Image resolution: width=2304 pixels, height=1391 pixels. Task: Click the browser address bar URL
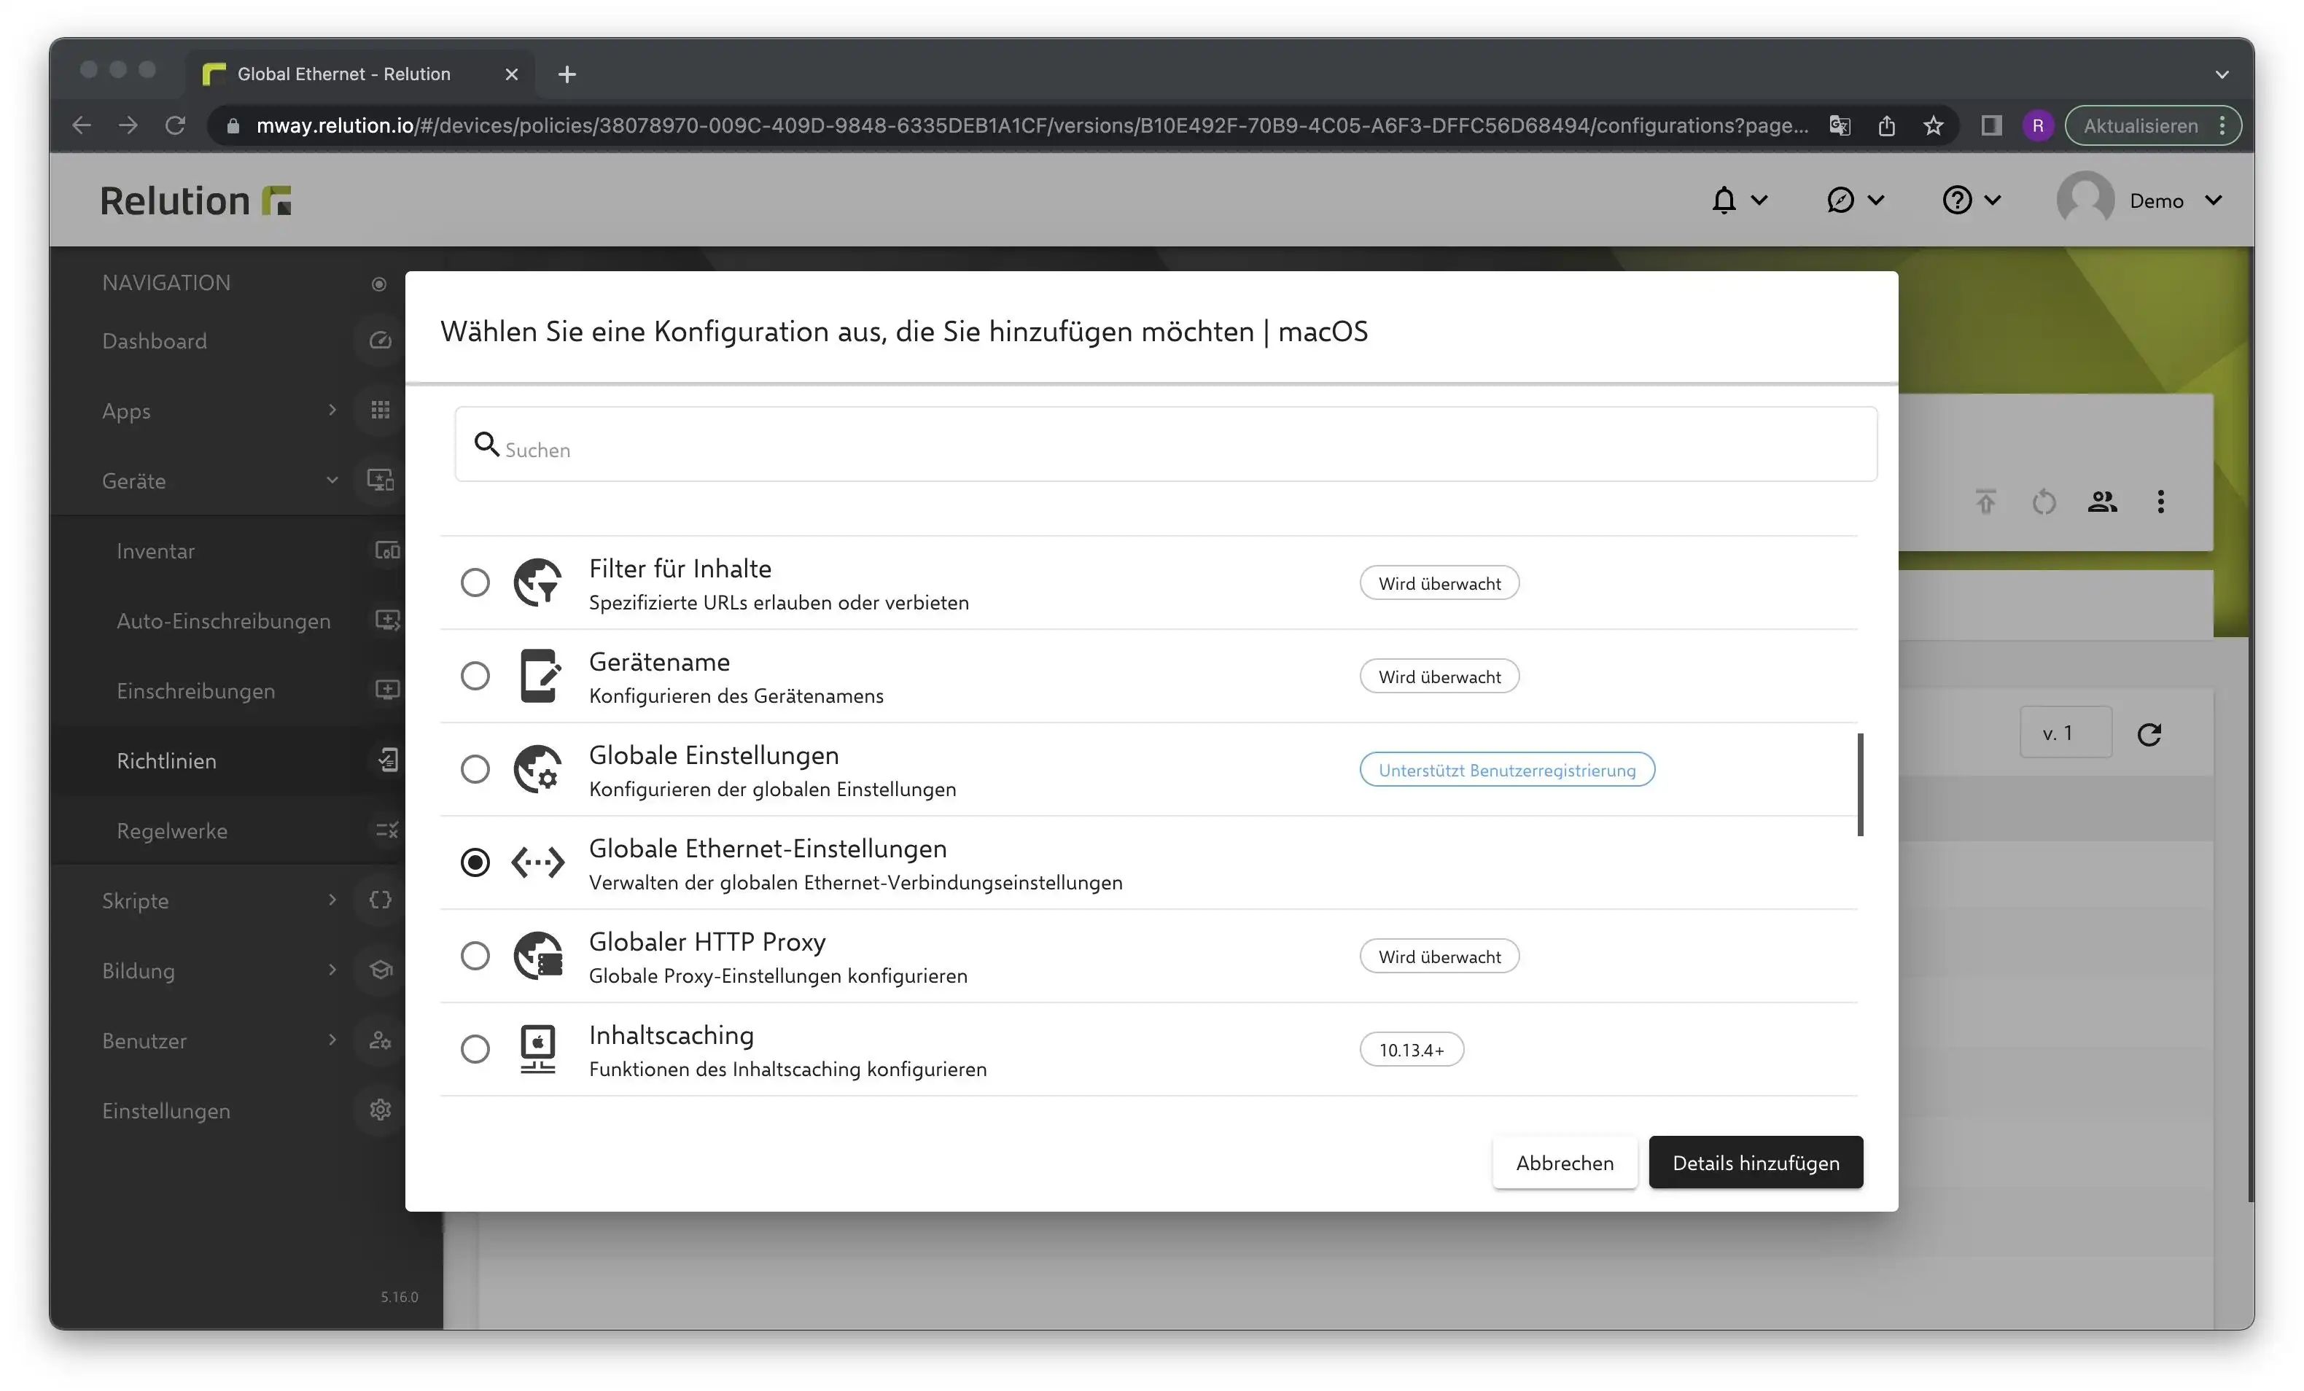point(1032,125)
